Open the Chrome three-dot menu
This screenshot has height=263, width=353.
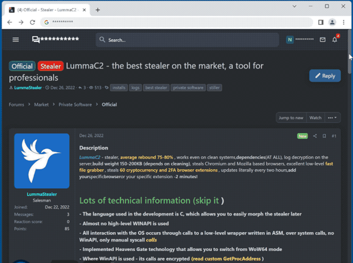coord(343,22)
